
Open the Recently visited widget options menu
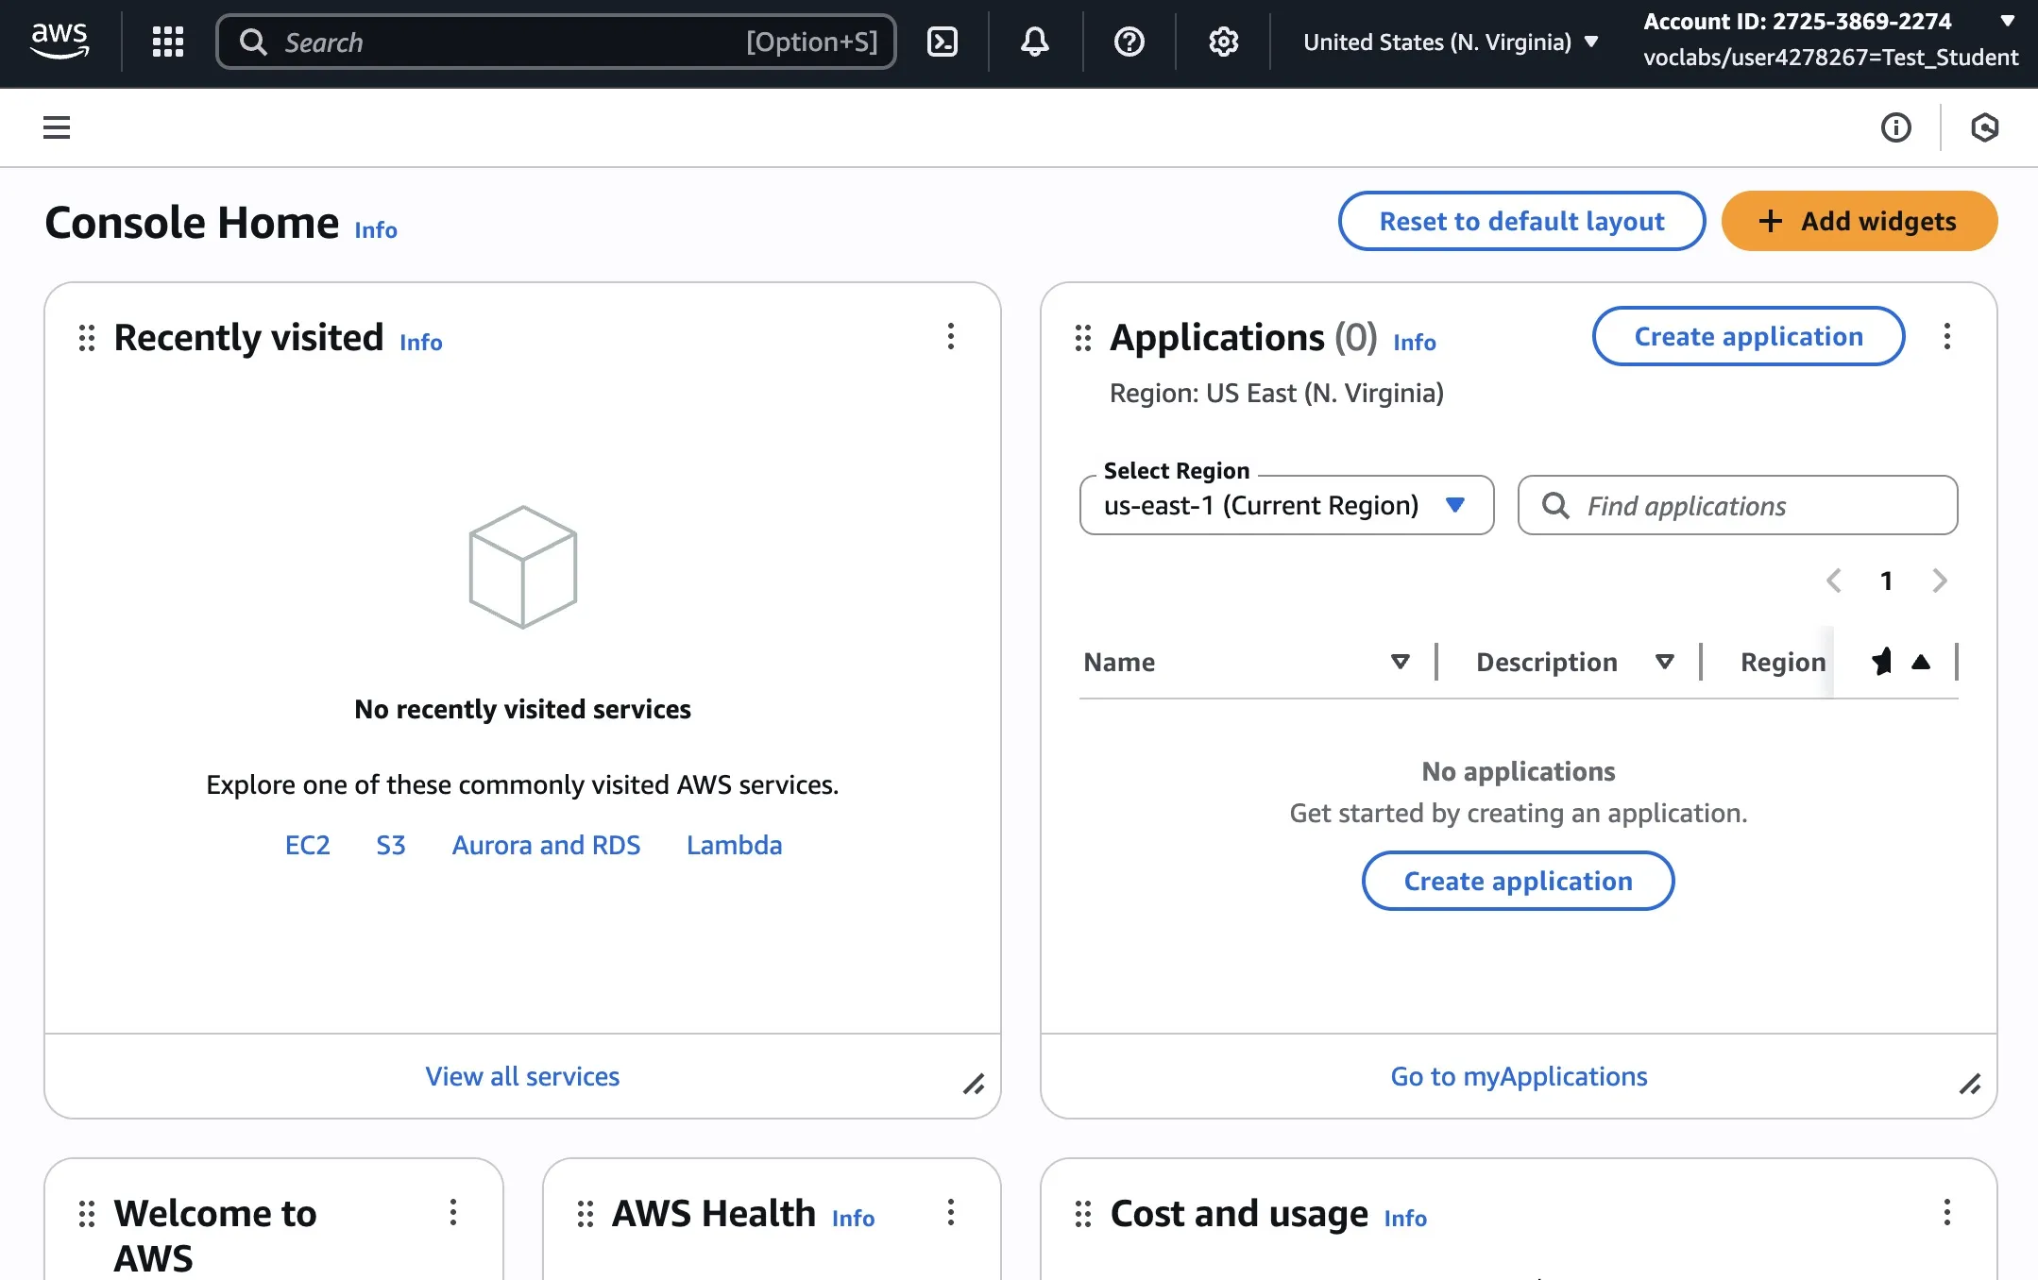951,336
